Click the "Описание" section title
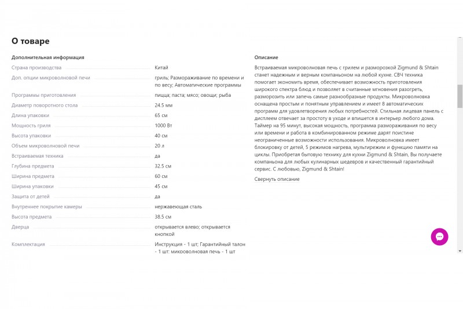 pyautogui.click(x=266, y=57)
